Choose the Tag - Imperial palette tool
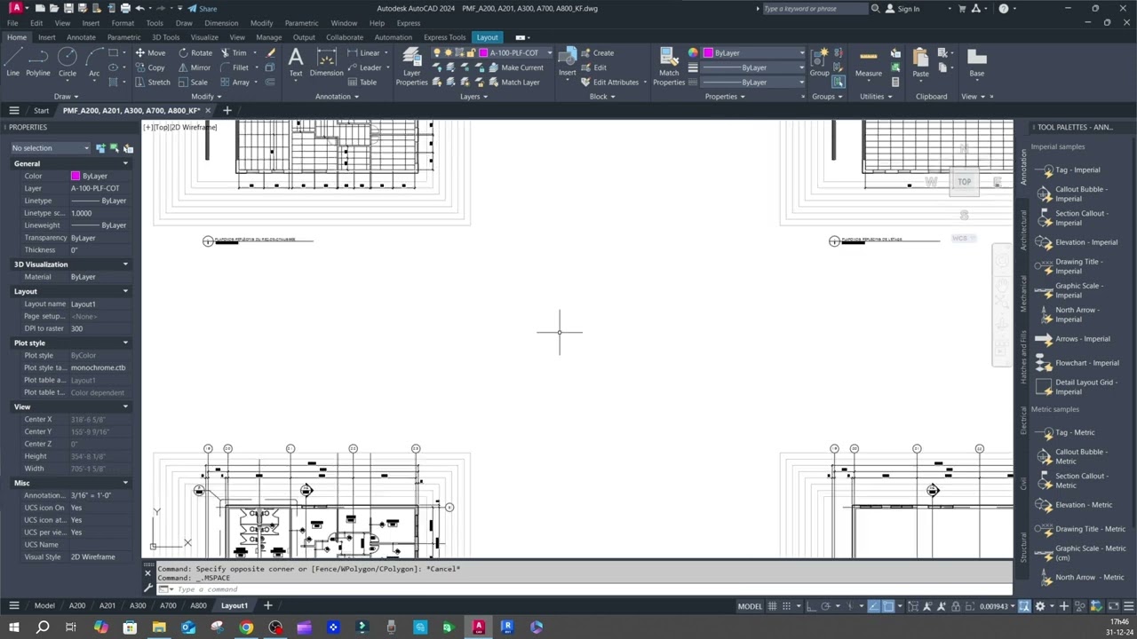 [x=1069, y=170]
